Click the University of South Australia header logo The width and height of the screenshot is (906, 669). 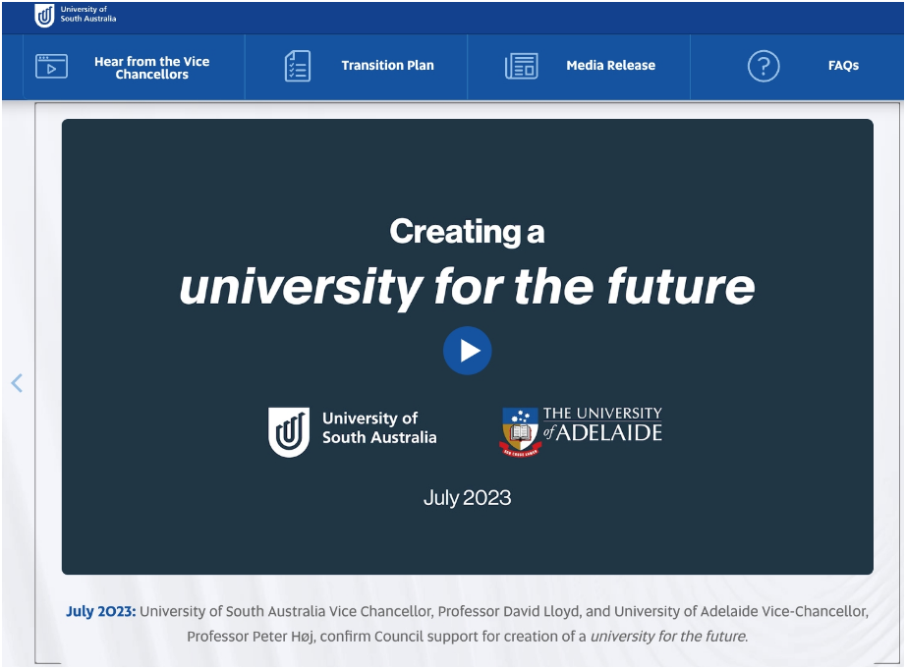pyautogui.click(x=75, y=15)
